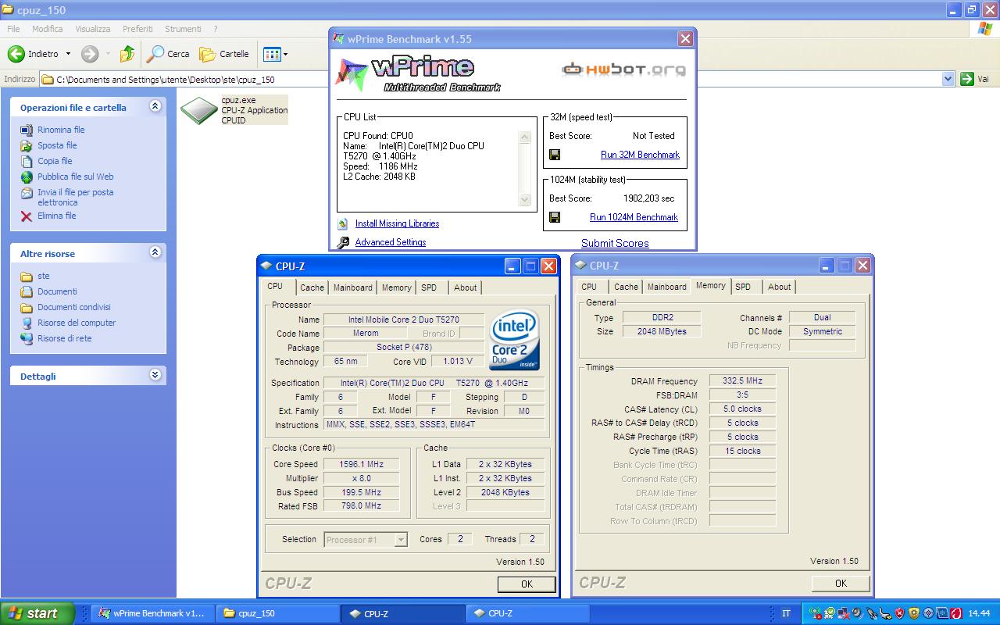This screenshot has width=1000, height=625.
Task: Go back with the Indietro arrow icon
Action: coord(16,54)
